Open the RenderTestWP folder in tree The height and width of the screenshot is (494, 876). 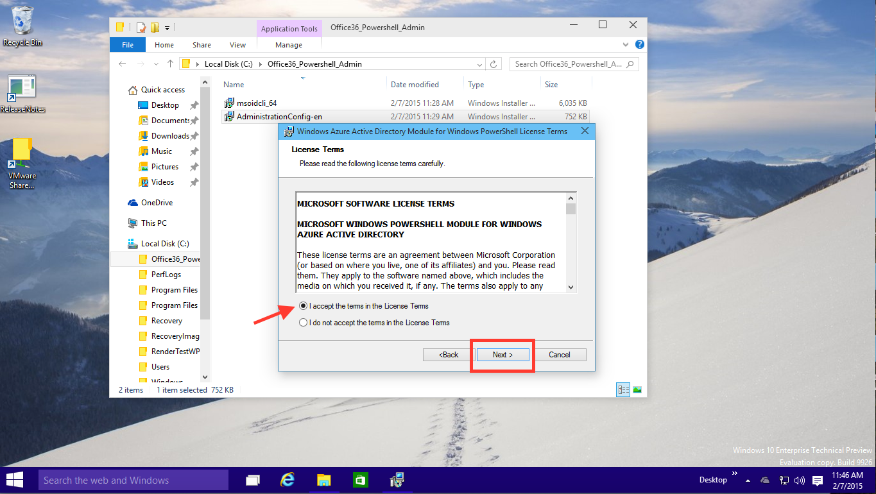click(x=175, y=352)
